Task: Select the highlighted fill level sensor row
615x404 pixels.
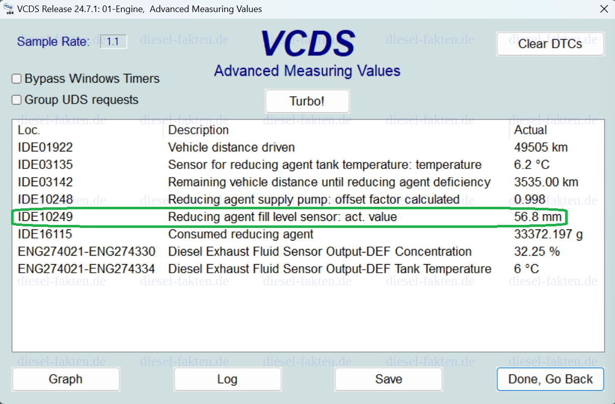Action: [308, 217]
